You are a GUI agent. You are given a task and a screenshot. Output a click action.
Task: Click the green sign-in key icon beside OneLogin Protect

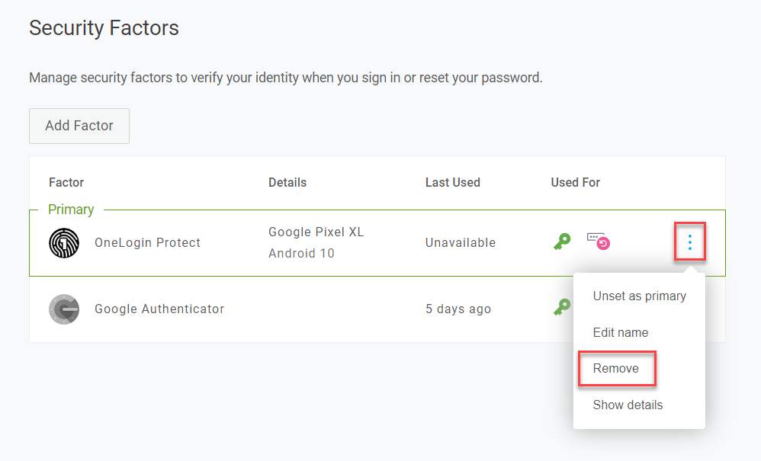point(562,241)
